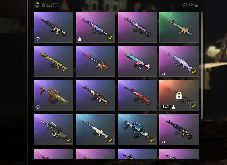Click the padlock icon on the locked weapon skin
The image size is (227, 165).
pos(179,95)
